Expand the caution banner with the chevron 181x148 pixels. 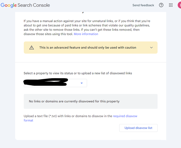151,48
